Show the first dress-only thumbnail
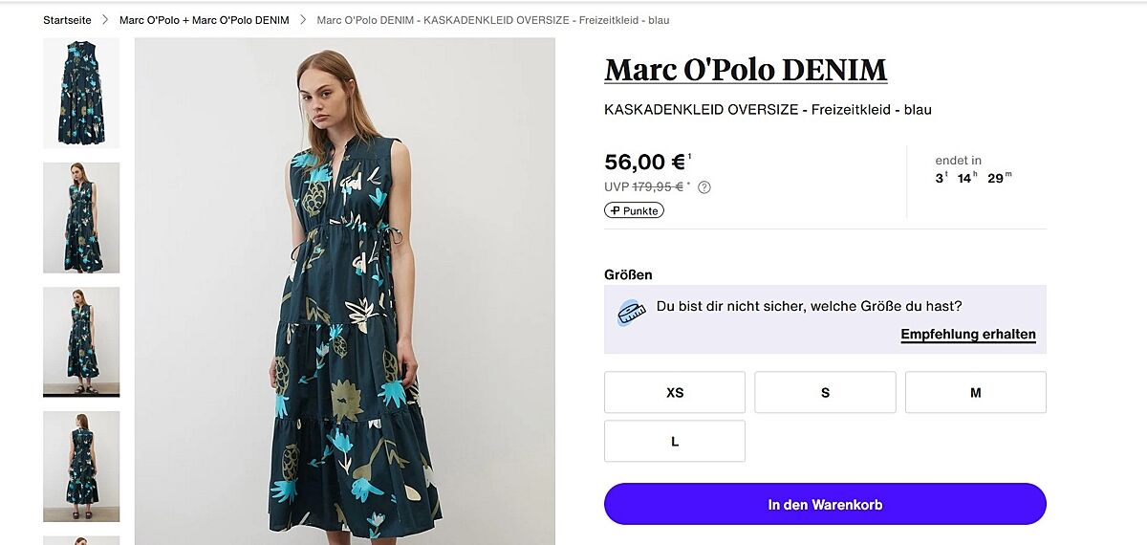The image size is (1147, 545). click(81, 93)
